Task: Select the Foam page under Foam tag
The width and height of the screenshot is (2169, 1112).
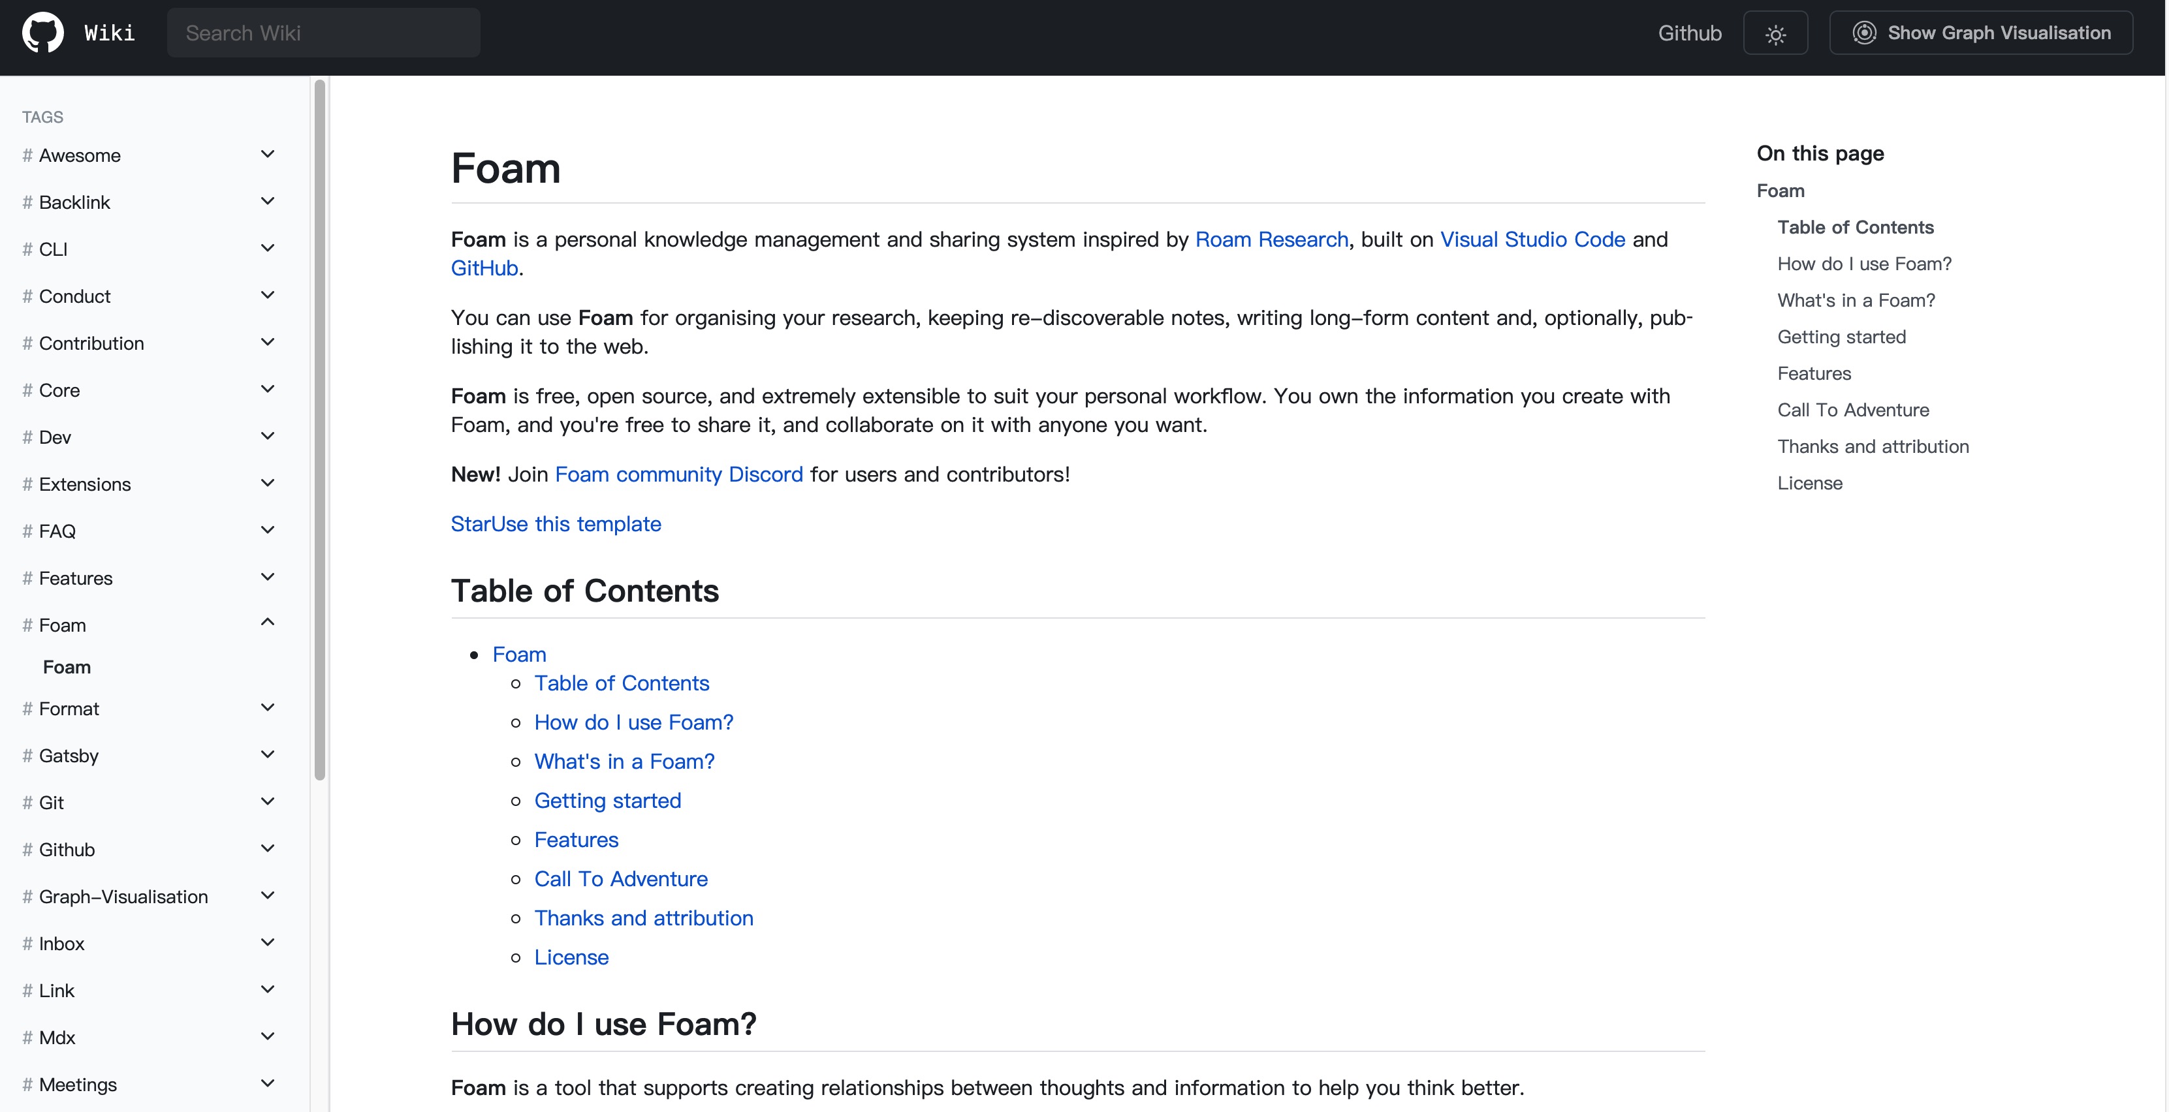Action: click(x=67, y=667)
